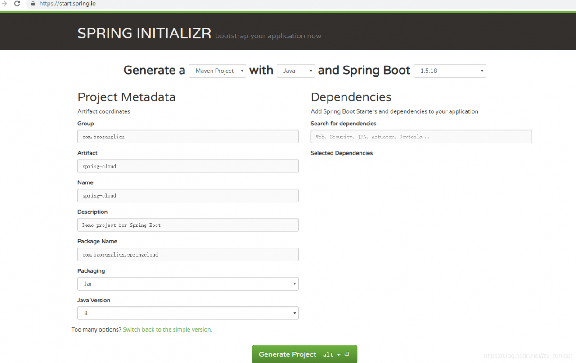Expand the Java Version dropdown showing 8

click(x=188, y=313)
